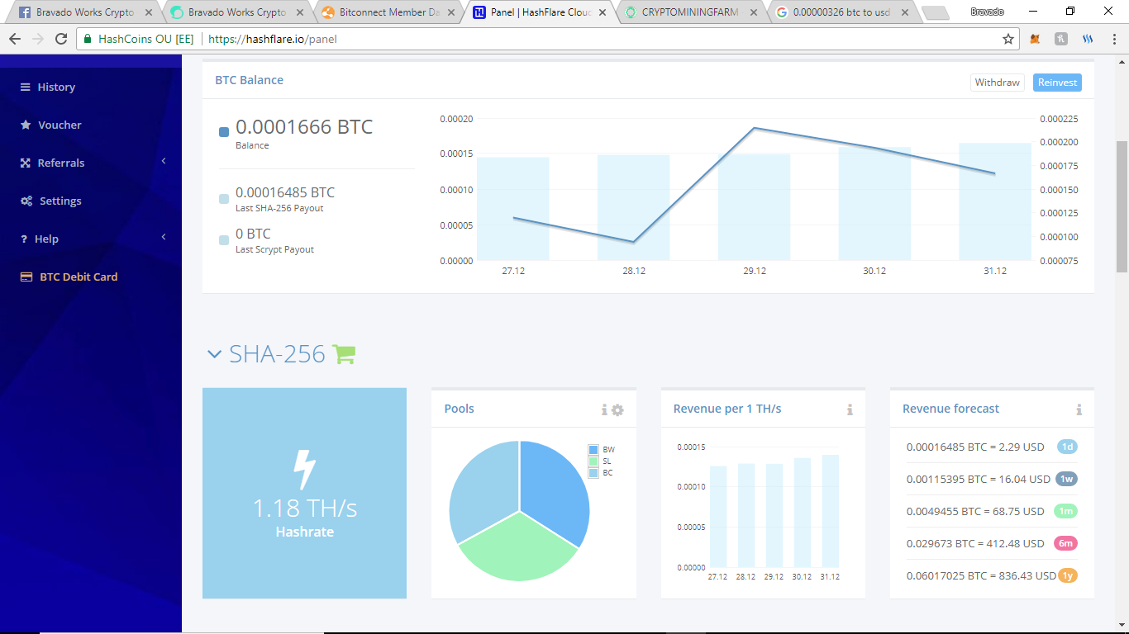Select the 1m forecast badge
Image resolution: width=1129 pixels, height=634 pixels.
point(1066,511)
